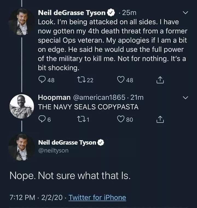Screen dimensions: 197x208
Task: Select the 7:12 PM · 2/2/20 timestamp
Action: [36, 197]
